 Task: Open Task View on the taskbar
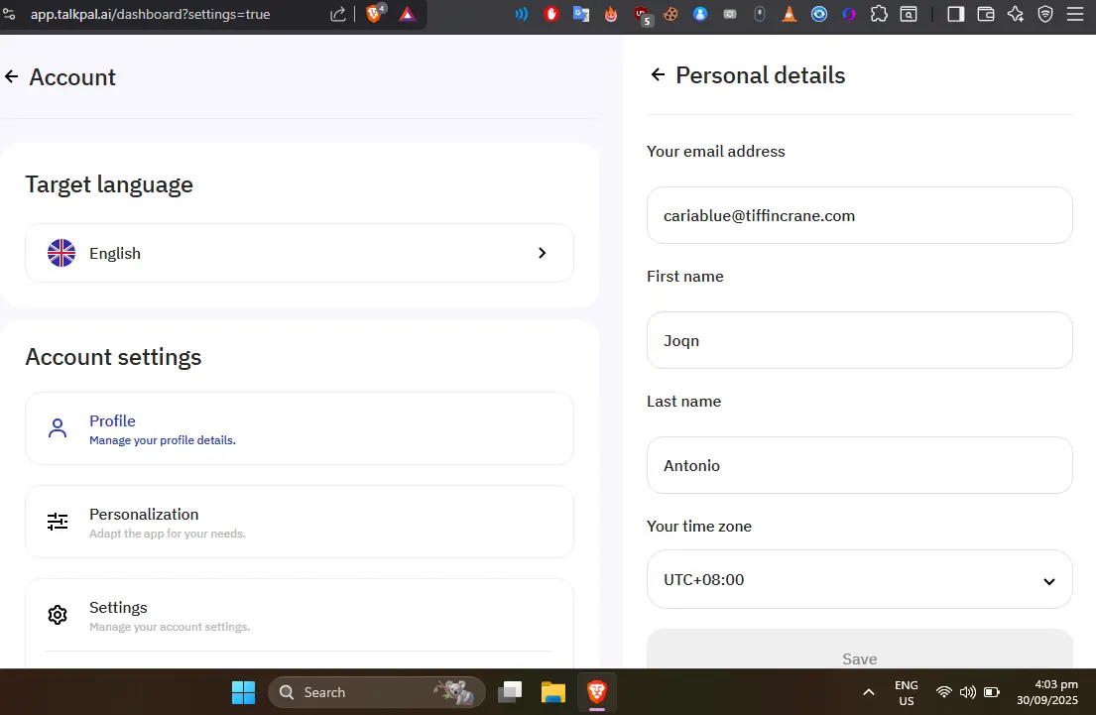tap(510, 692)
